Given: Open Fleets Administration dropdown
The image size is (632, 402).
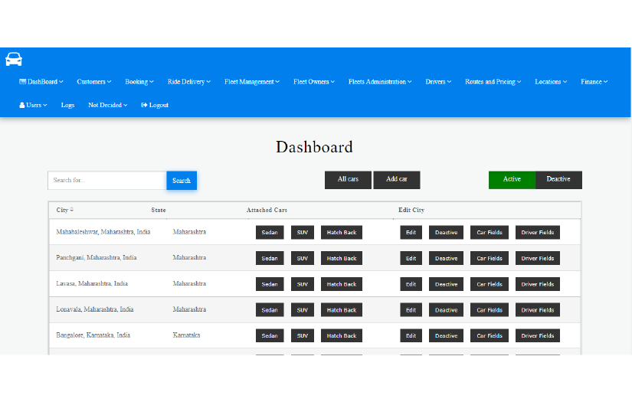Looking at the screenshot, I should click(380, 82).
